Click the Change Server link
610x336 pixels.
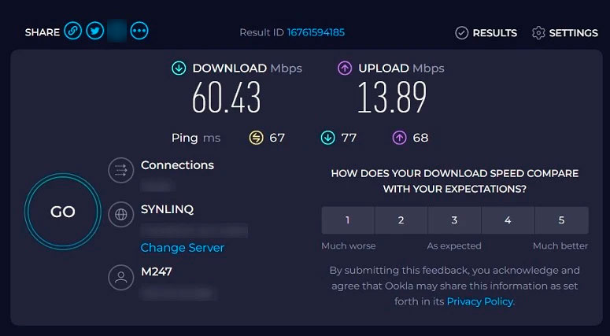183,248
